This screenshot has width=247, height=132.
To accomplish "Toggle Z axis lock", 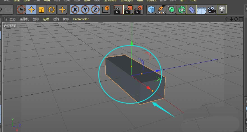I will [95, 10].
